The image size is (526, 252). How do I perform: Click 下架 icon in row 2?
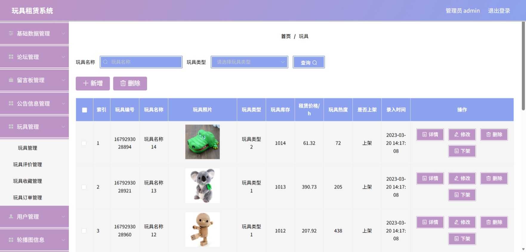point(456,195)
